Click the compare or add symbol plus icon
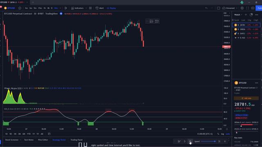 coord(20,8)
